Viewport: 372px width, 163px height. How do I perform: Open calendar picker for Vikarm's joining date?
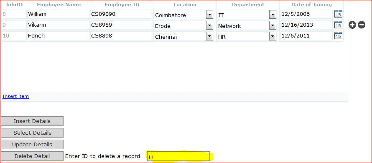[x=338, y=25]
